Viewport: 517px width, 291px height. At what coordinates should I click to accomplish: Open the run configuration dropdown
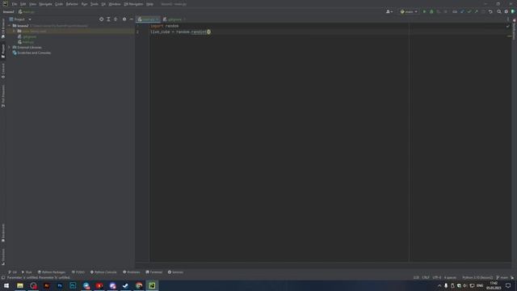409,11
